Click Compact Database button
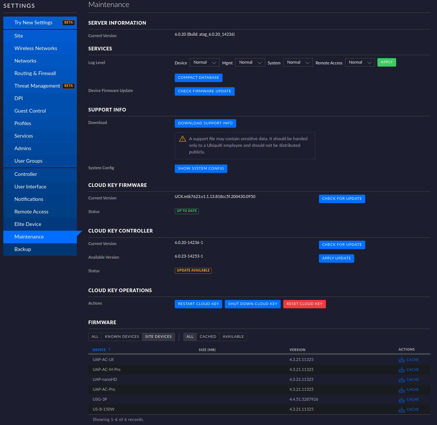This screenshot has height=425, width=437. (x=198, y=78)
